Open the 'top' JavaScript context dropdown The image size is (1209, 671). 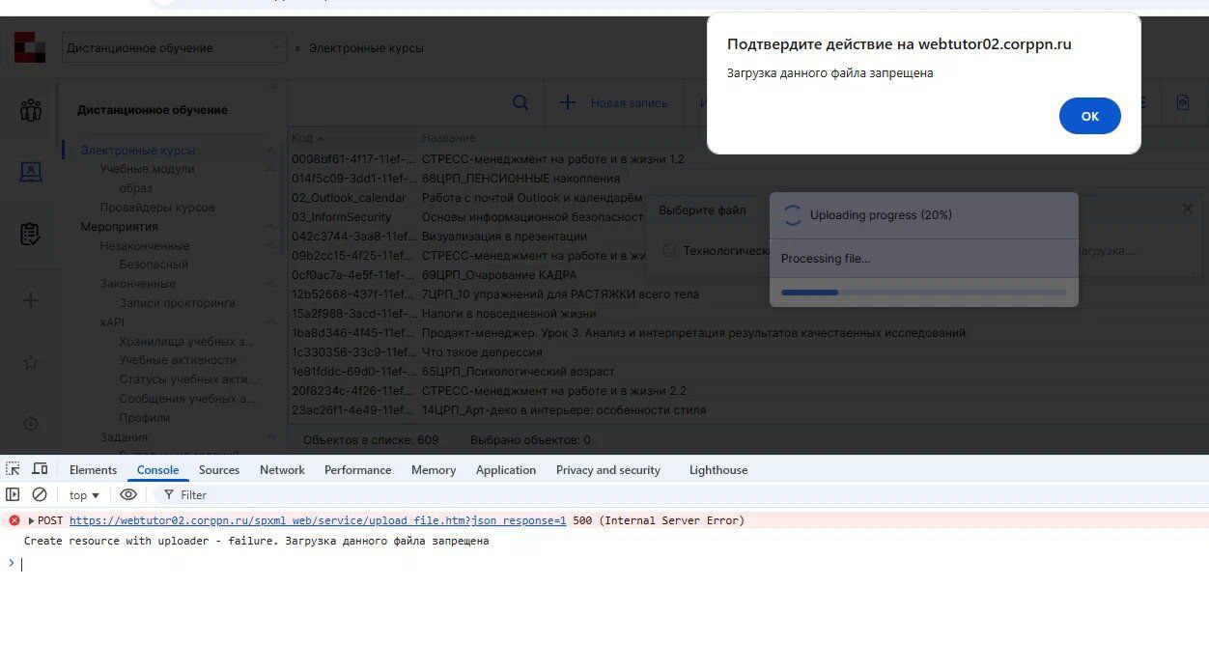[x=84, y=495]
